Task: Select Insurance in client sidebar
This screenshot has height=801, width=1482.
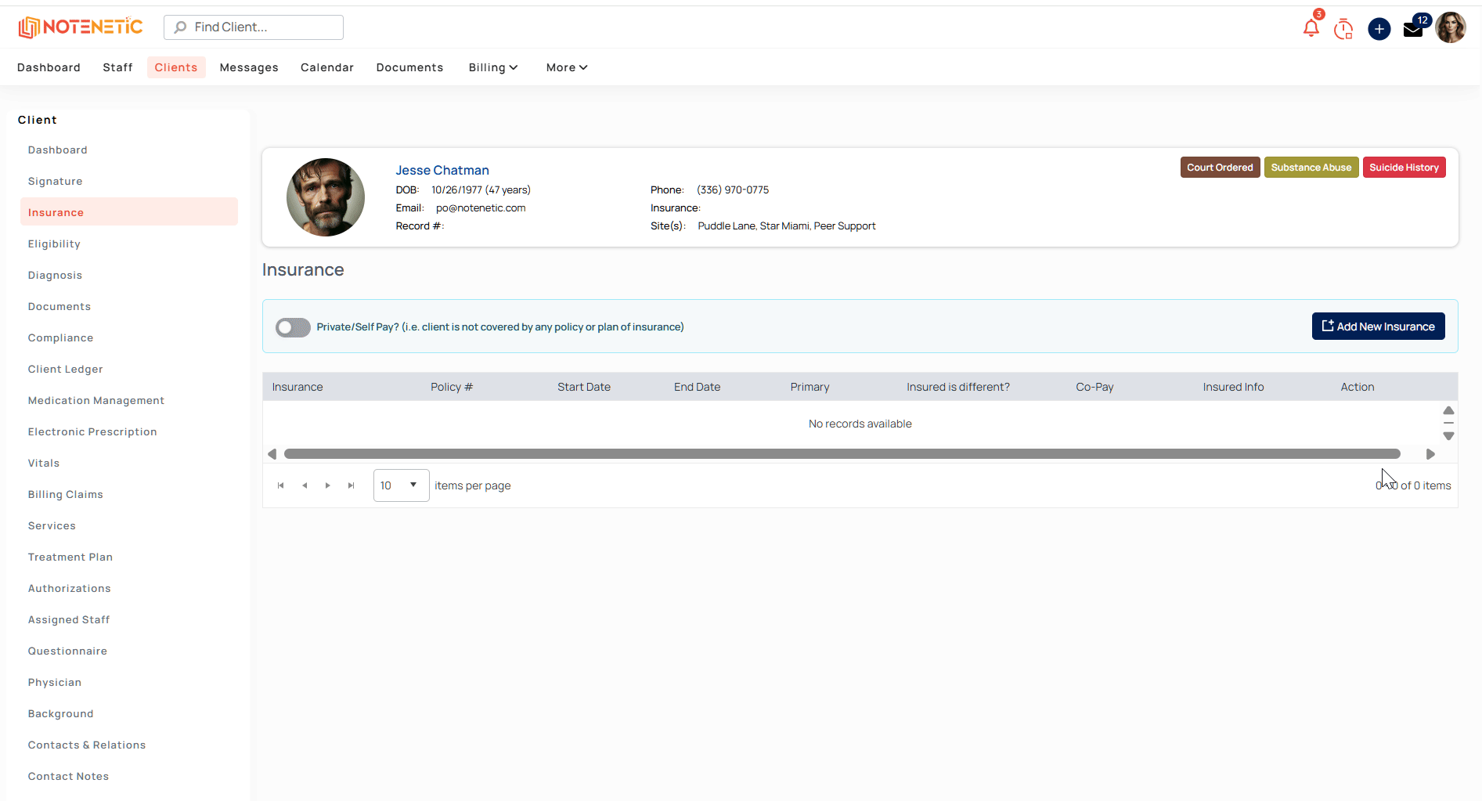Action: pyautogui.click(x=129, y=212)
